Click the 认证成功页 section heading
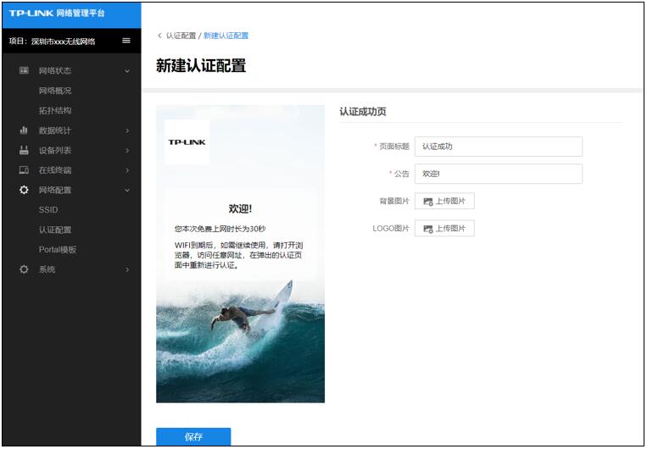Image resolution: width=647 pixels, height=449 pixels. [x=363, y=112]
